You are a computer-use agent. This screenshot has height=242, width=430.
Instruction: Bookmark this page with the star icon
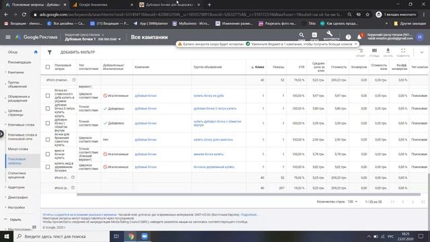[368, 15]
